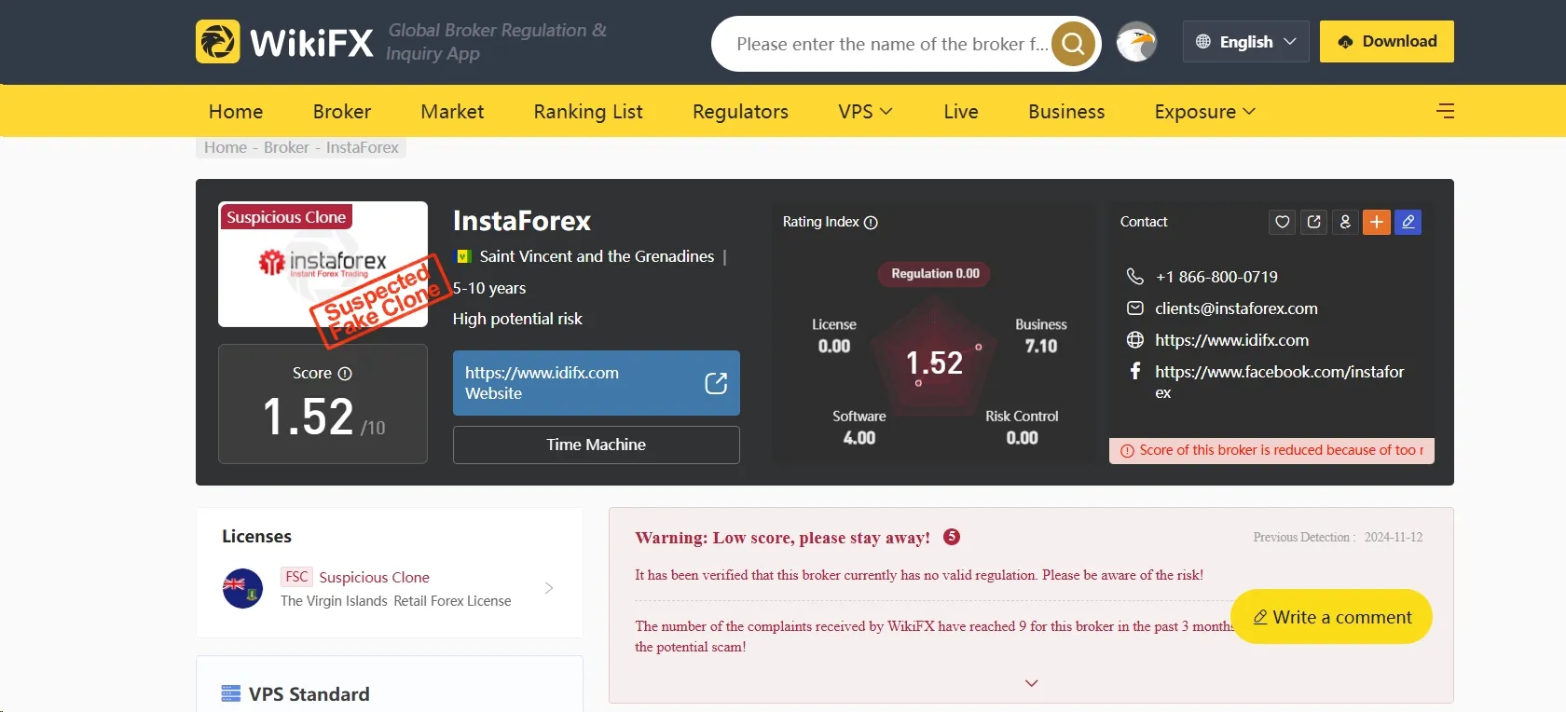This screenshot has height=712, width=1566.
Task: Click the Write a comment button
Action: pyautogui.click(x=1331, y=617)
